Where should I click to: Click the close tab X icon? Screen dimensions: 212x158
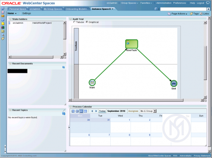[156, 9]
